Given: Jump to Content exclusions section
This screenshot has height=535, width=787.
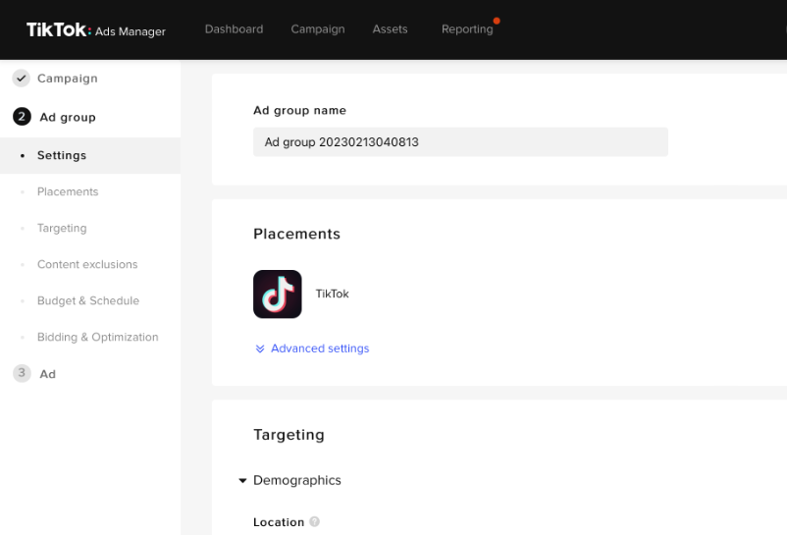Looking at the screenshot, I should coord(87,264).
